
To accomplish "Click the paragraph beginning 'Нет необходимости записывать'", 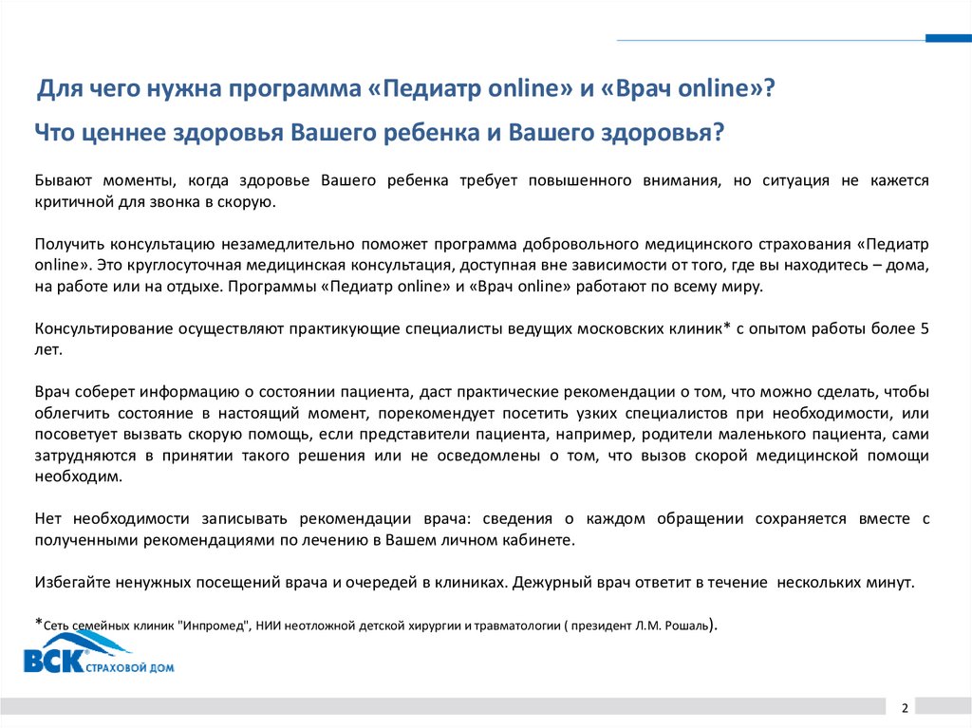I will point(481,529).
